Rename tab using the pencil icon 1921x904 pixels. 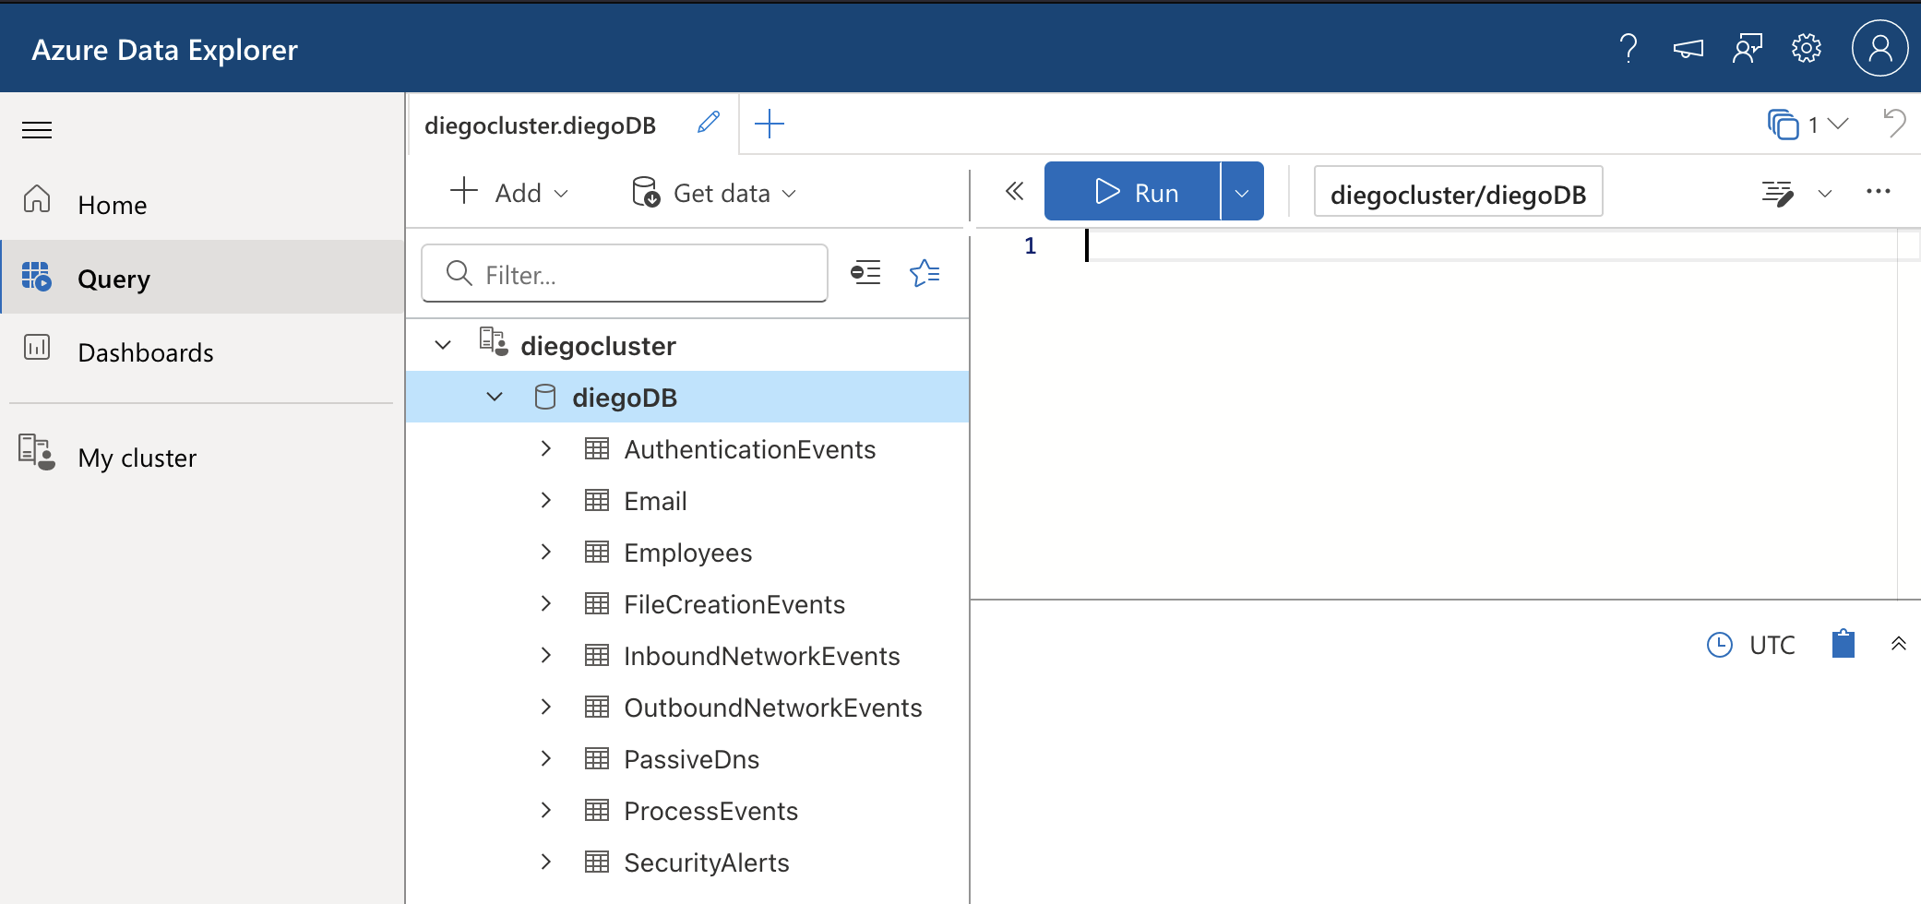[709, 123]
